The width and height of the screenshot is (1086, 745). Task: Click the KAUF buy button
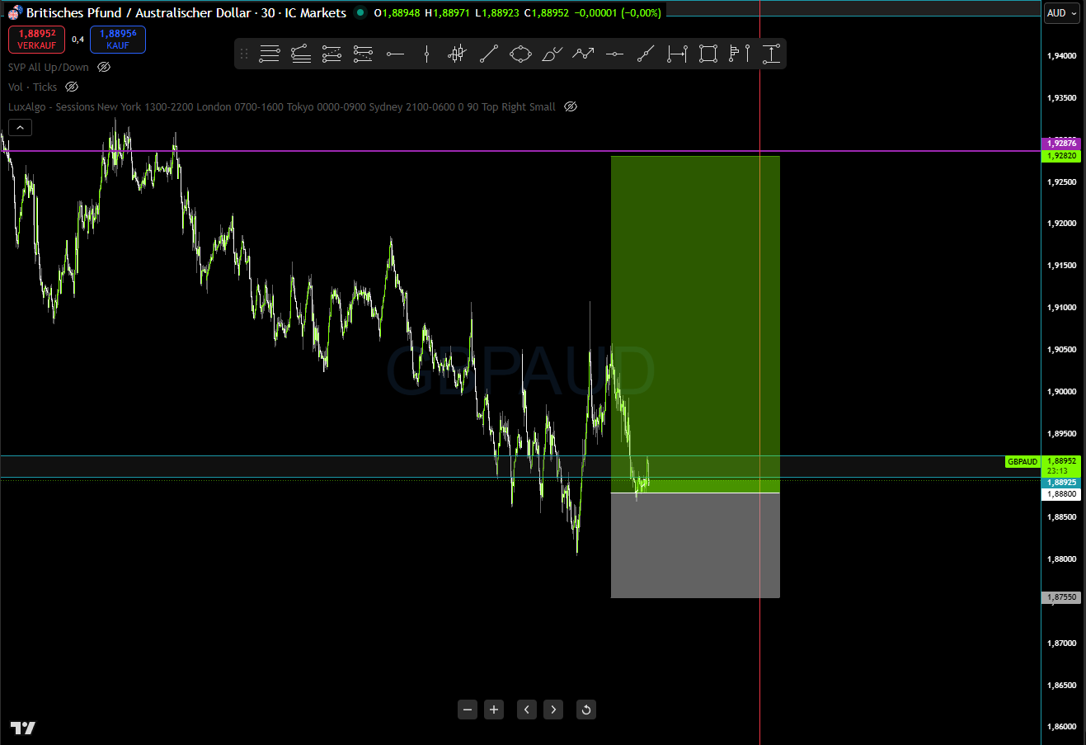click(117, 39)
